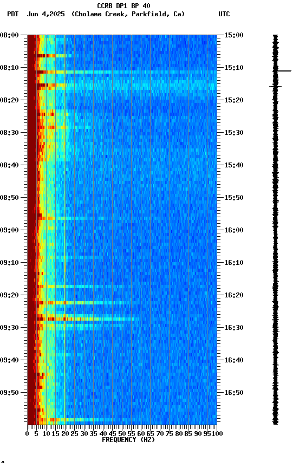
Task: Click the spectrogram event streak near 08:56
Action: (x=66, y=218)
